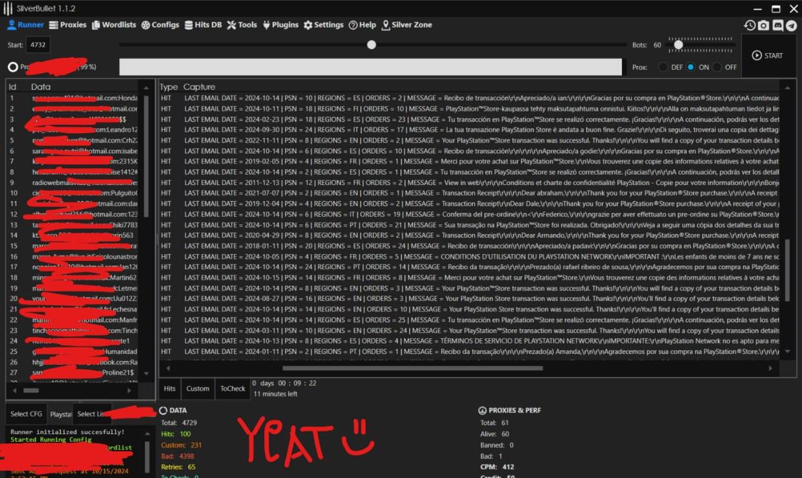The image size is (802, 478).
Task: Select the OFF proxy mode radio
Action: (717, 67)
